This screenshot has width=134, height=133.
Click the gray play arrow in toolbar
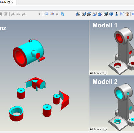click(x=39, y=14)
